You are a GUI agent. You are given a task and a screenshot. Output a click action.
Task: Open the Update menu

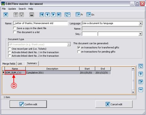[12, 9]
